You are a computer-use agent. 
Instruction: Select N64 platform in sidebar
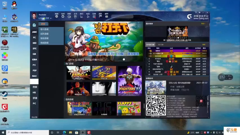point(34,76)
